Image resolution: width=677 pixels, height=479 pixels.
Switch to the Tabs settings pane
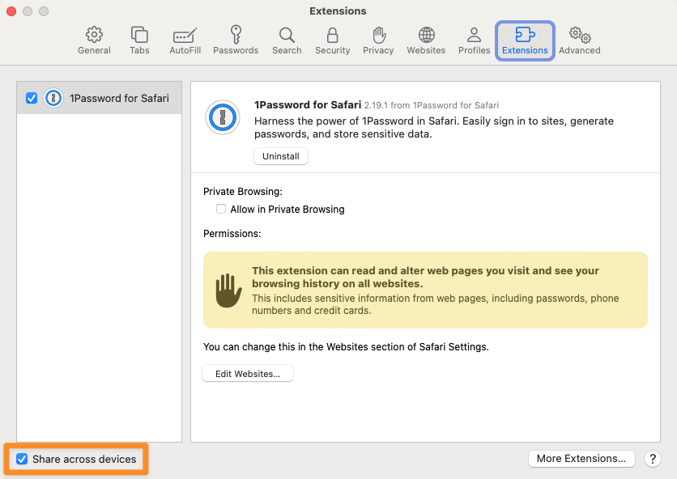139,40
